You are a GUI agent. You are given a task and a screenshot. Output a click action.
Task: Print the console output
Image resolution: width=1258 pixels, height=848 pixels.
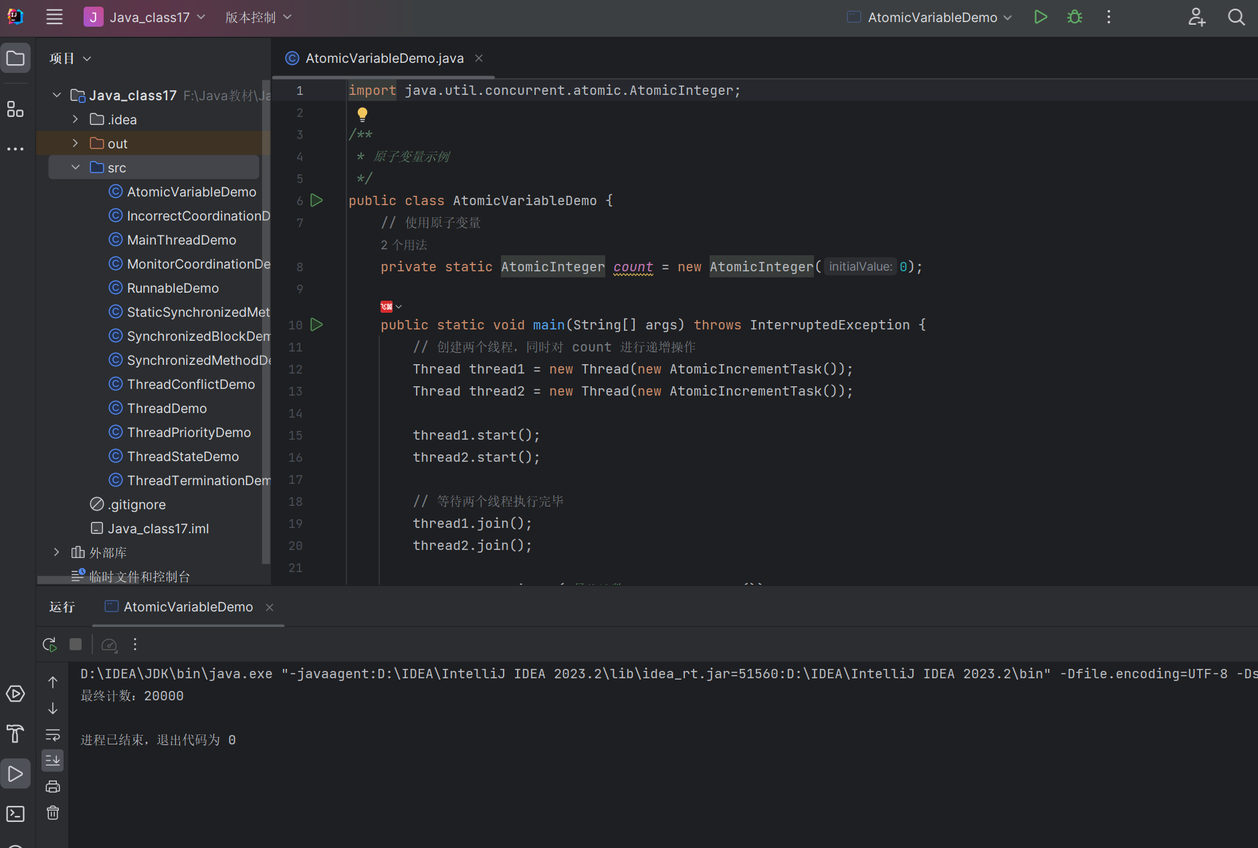coord(53,787)
